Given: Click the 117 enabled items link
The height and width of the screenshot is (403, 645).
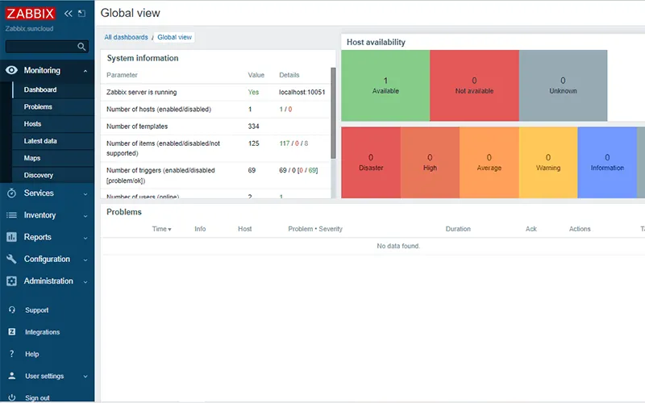Looking at the screenshot, I should [x=285, y=143].
